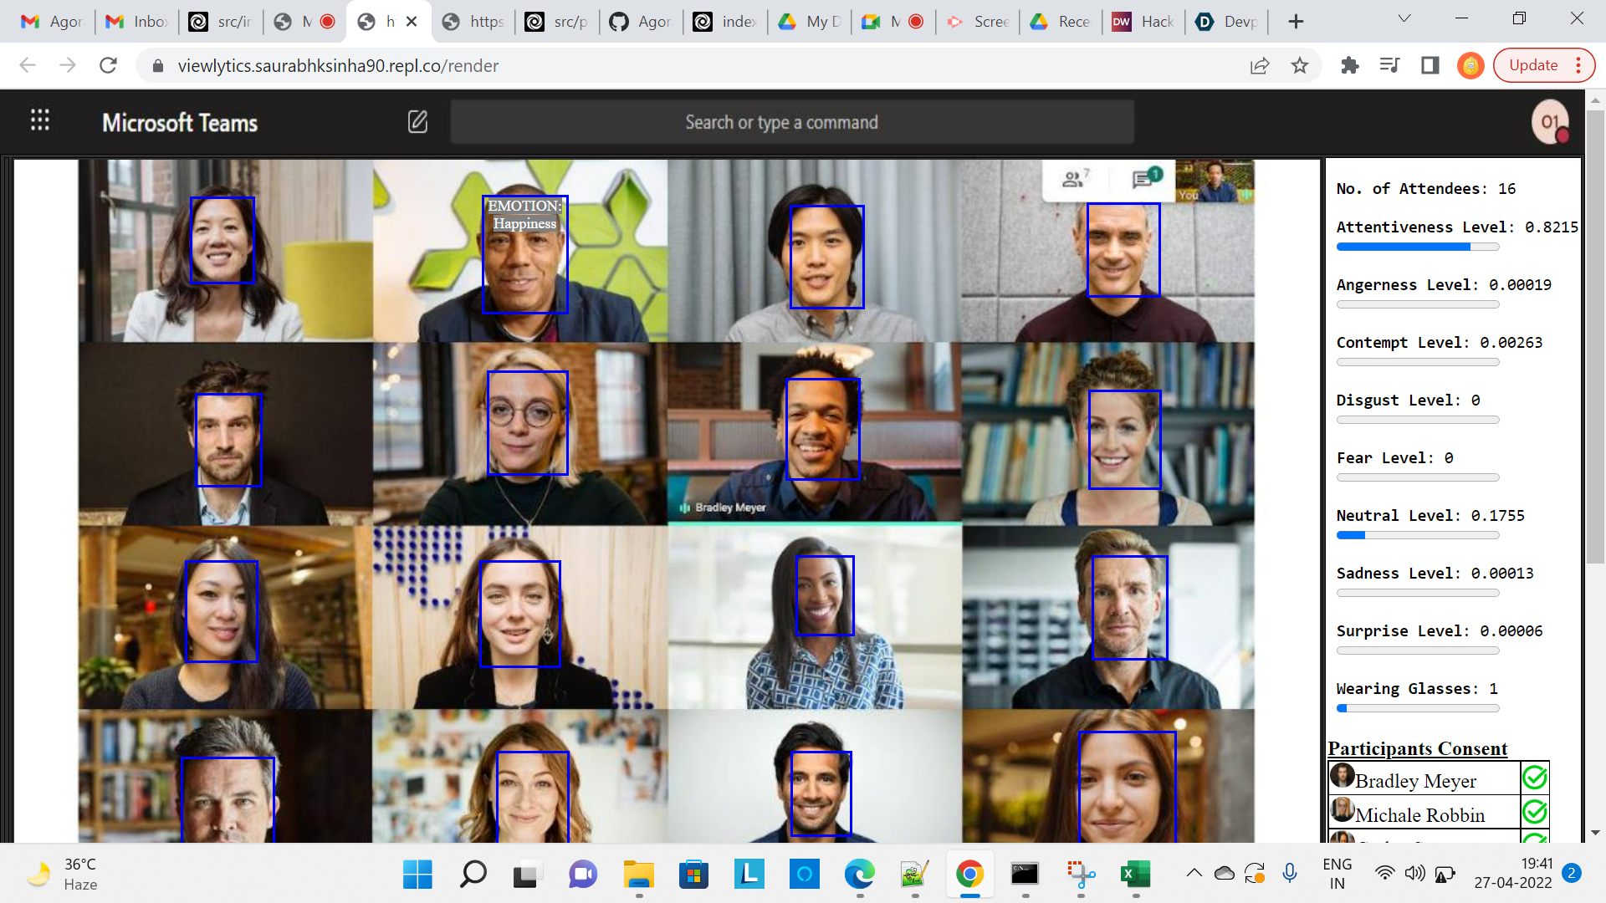
Task: Click the Attentiveness Level progress bar
Action: tap(1417, 247)
